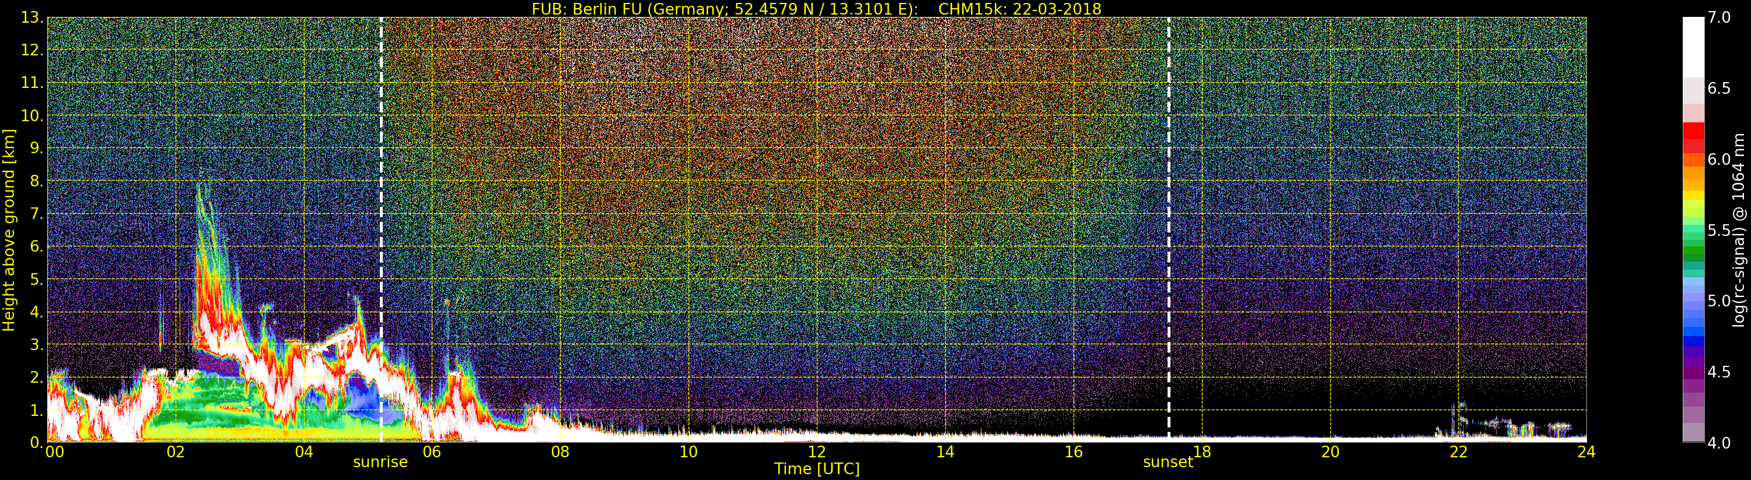This screenshot has width=1751, height=480.
Task: Click the '1.' tick on the height axis
Action: coord(36,410)
